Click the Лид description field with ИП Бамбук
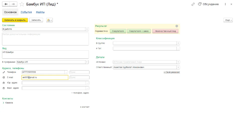 45,54
